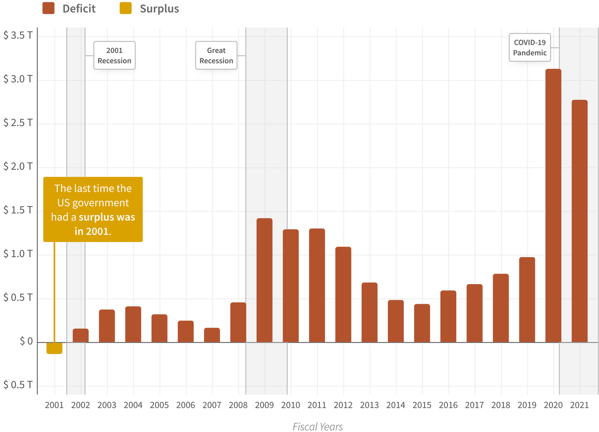Click the Deficit legend color swatch
Screen dimensions: 599x432
tap(48, 8)
